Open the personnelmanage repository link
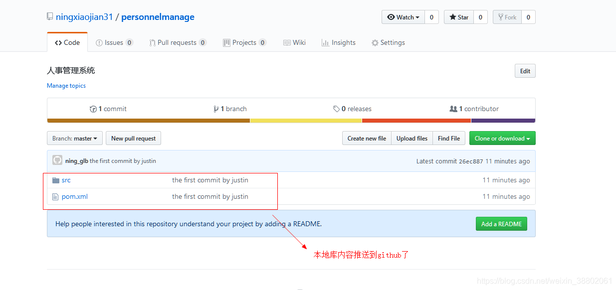The image size is (616, 290). pos(158,17)
